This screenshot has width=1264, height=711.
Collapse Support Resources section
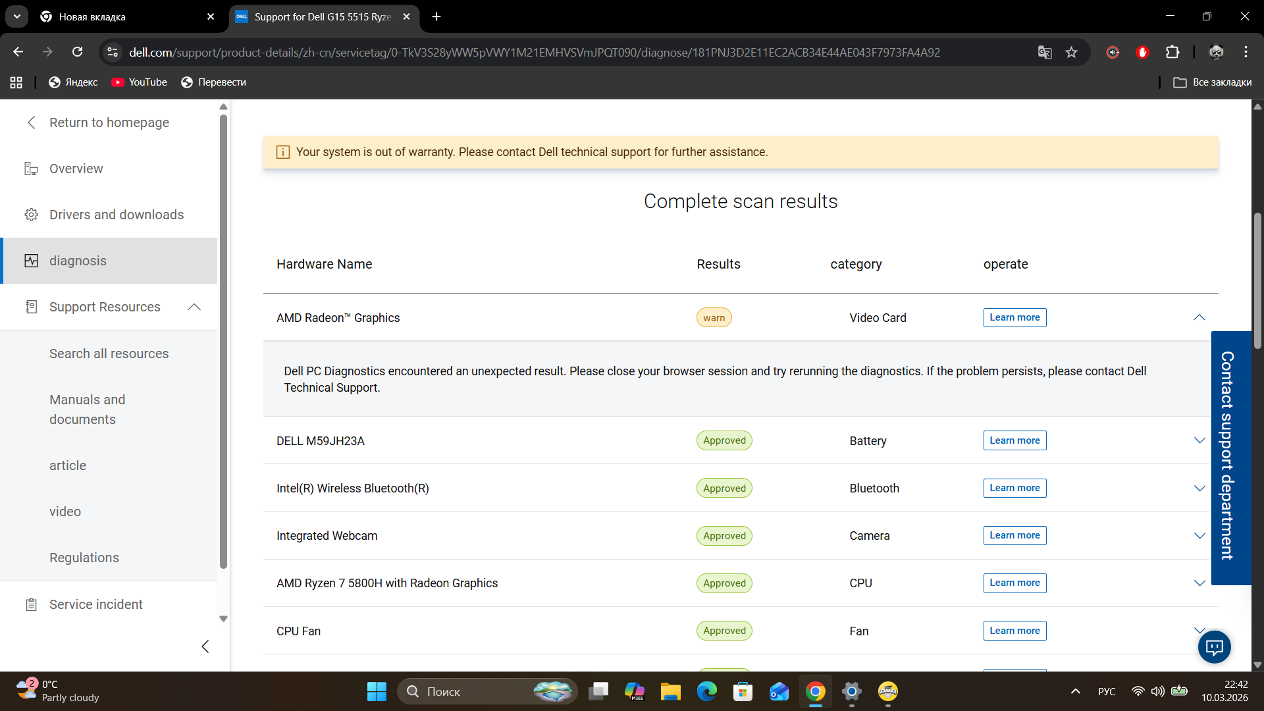click(194, 307)
